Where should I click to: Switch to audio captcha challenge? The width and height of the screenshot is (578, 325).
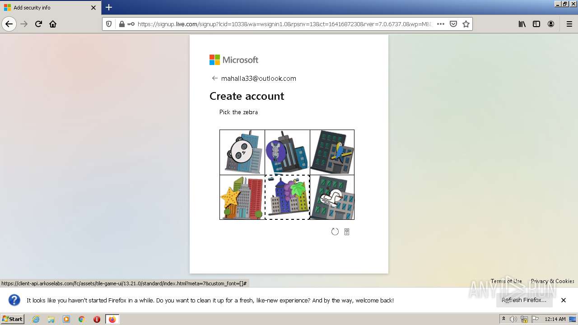pyautogui.click(x=347, y=232)
